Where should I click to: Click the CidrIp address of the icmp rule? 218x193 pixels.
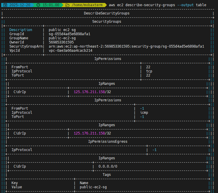coord(92,133)
